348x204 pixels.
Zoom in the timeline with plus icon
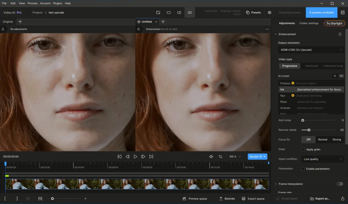coord(85,199)
